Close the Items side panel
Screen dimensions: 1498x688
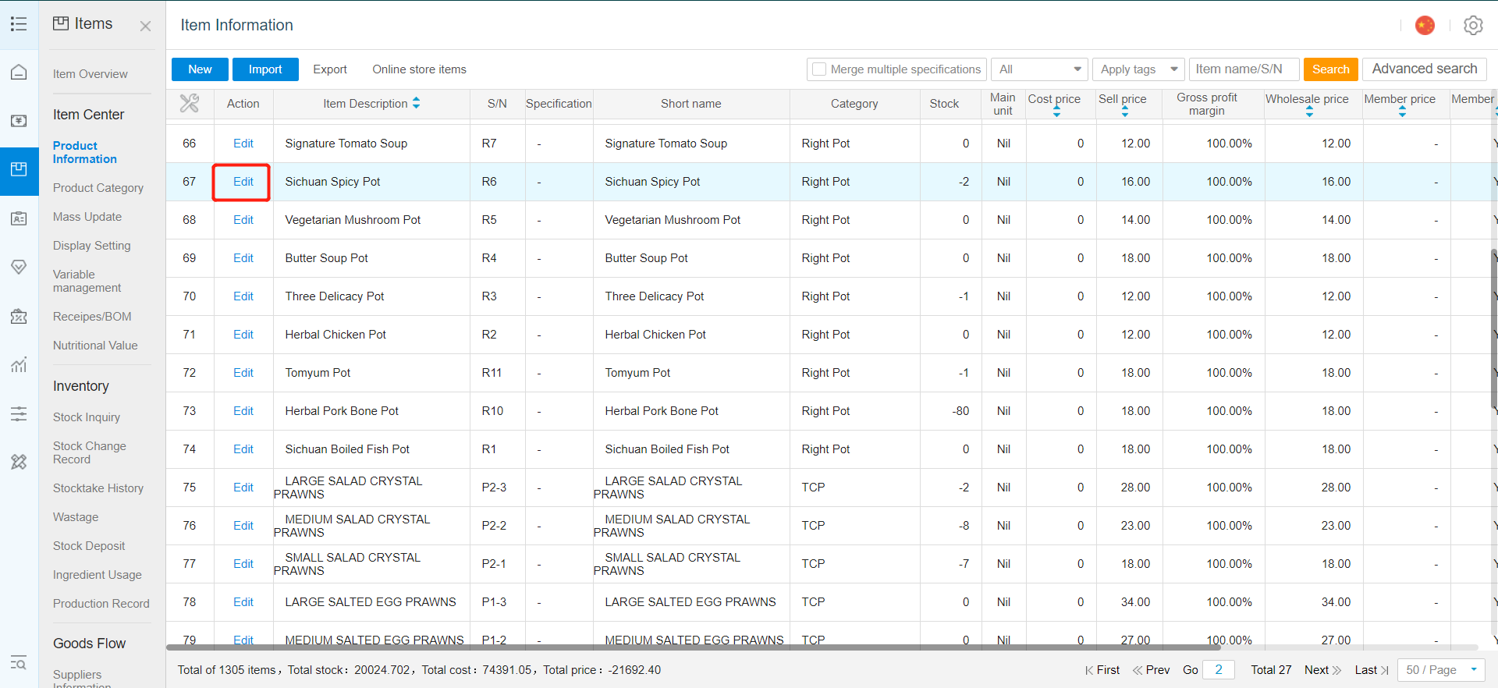(145, 26)
